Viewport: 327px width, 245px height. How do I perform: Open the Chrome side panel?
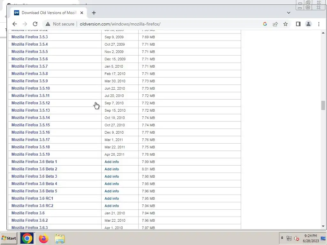[x=298, y=24]
